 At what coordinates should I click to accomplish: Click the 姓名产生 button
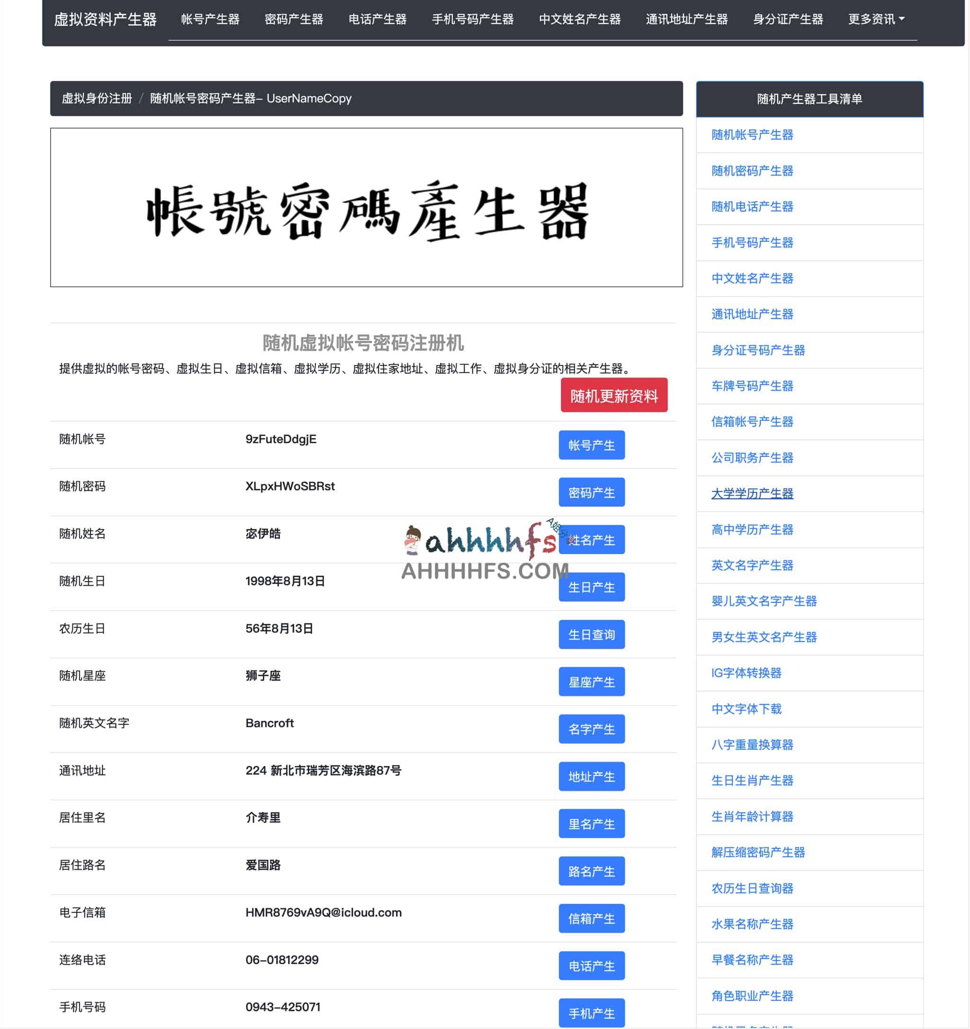point(591,540)
